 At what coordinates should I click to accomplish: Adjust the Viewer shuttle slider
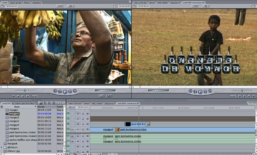click(25, 90)
